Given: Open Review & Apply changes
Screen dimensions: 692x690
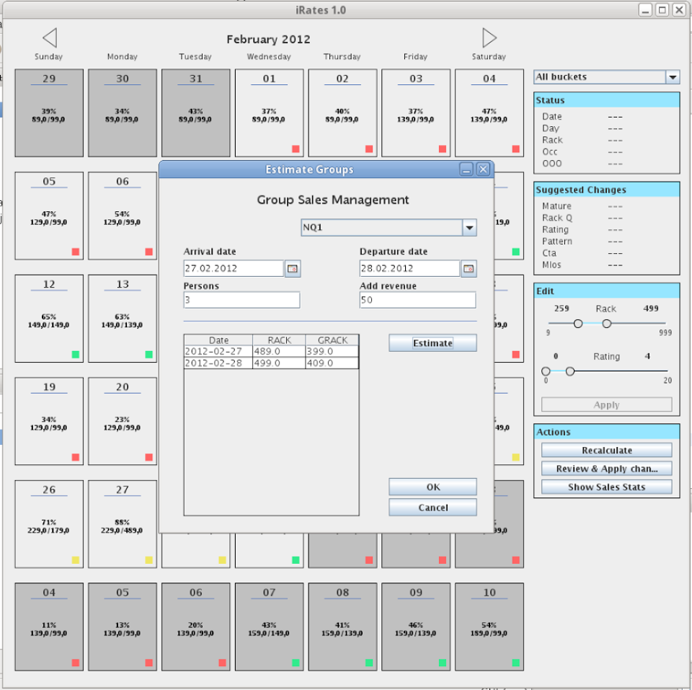Looking at the screenshot, I should [607, 469].
